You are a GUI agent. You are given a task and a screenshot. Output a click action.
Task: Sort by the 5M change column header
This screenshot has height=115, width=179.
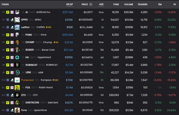(x=160, y=4)
